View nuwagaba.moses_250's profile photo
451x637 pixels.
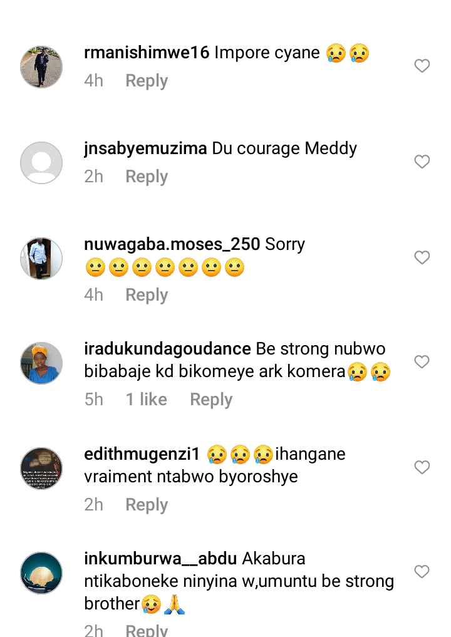tap(41, 259)
